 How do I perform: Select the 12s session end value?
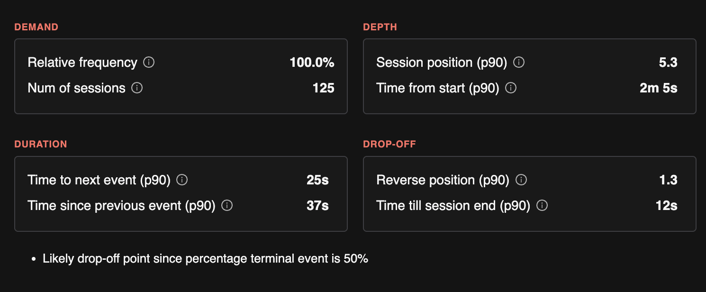[x=667, y=205]
